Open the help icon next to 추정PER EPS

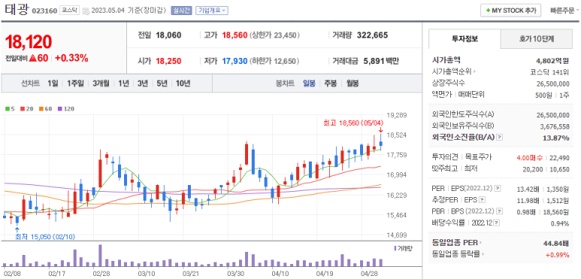482,200
